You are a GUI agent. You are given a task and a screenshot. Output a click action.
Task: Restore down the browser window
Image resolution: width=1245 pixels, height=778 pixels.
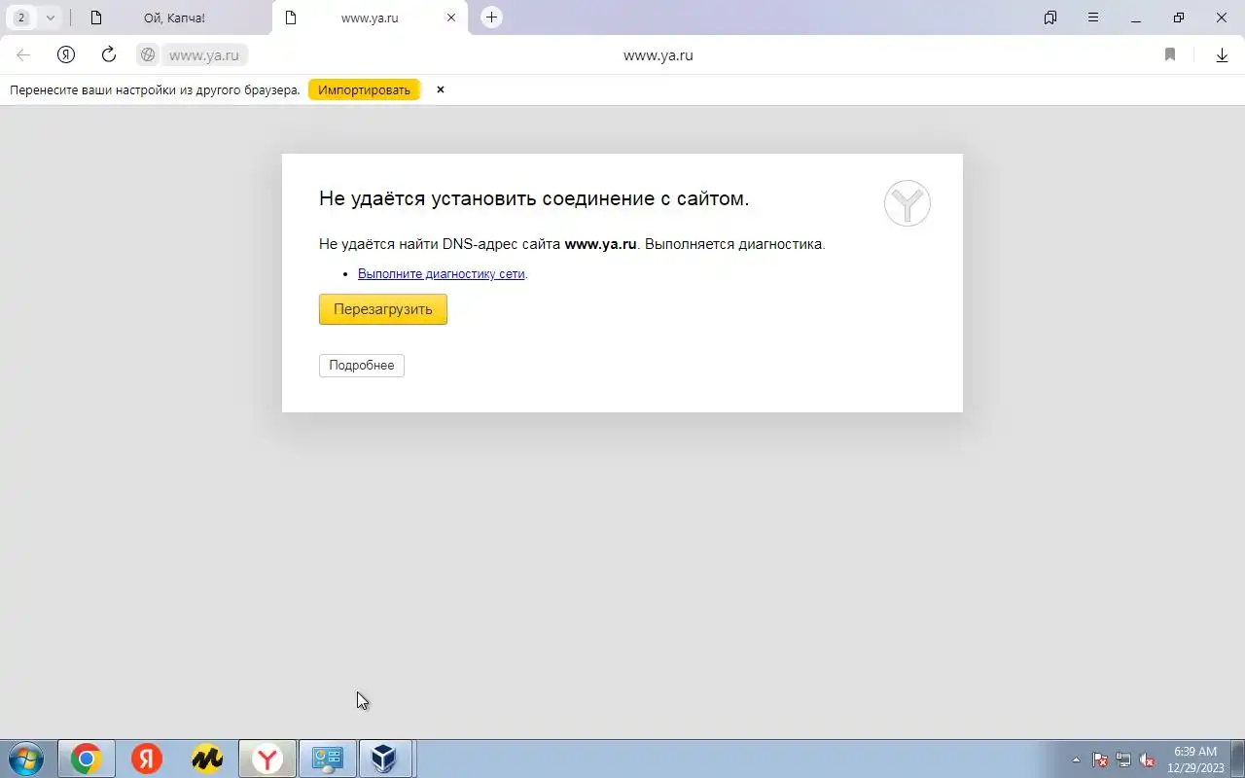pos(1179,18)
